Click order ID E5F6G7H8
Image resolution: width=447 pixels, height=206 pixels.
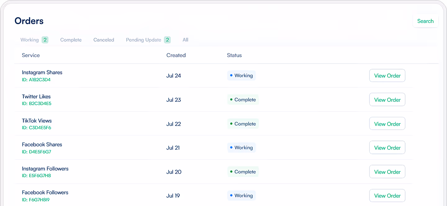(36, 176)
